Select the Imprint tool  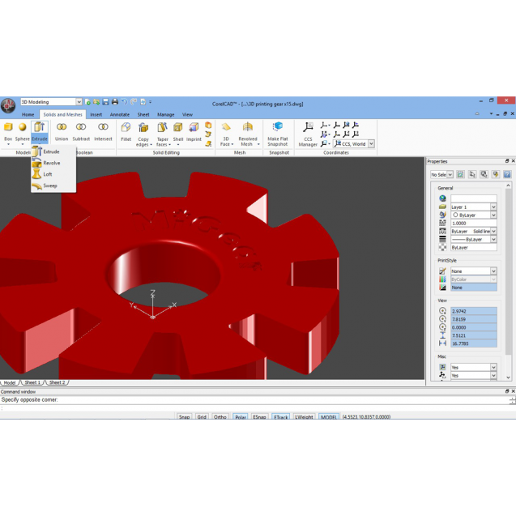[194, 131]
